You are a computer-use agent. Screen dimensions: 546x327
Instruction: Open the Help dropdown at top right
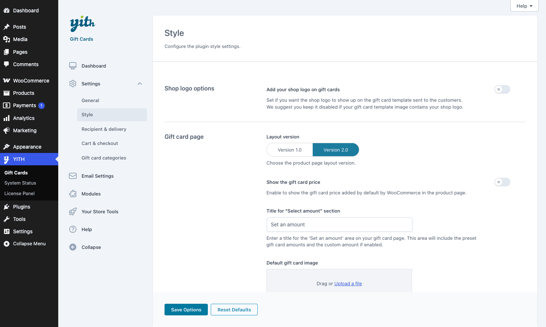(x=524, y=6)
